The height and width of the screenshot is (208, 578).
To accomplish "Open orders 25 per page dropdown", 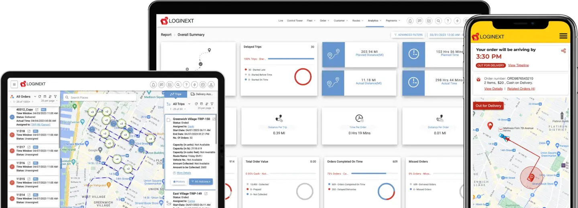I will coord(49,101).
